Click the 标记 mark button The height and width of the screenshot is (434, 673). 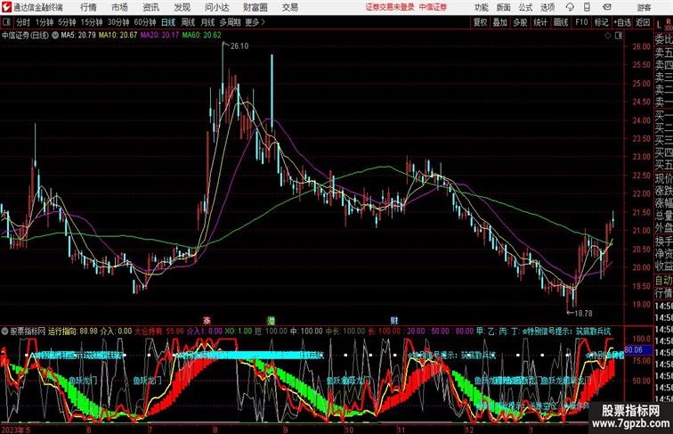[x=601, y=22]
